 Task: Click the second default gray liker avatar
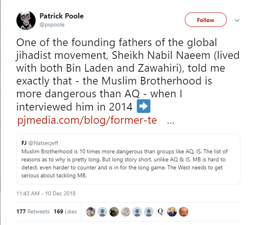click(138, 211)
